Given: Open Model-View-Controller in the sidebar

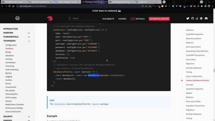Looking at the screenshot, I should point(14,105).
